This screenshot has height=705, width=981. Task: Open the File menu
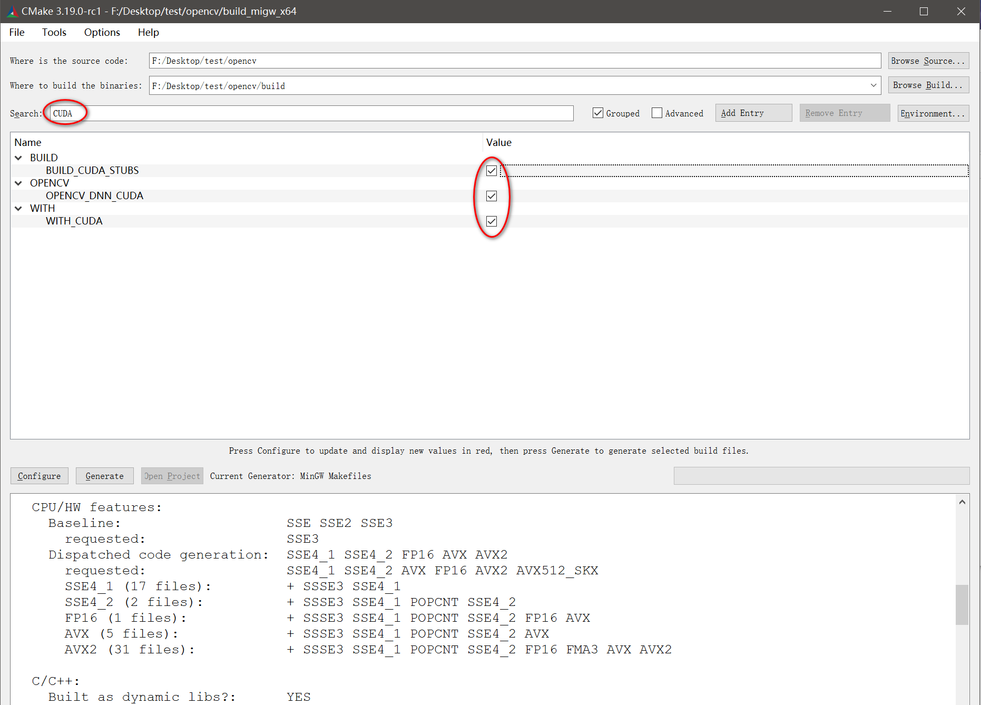(17, 32)
